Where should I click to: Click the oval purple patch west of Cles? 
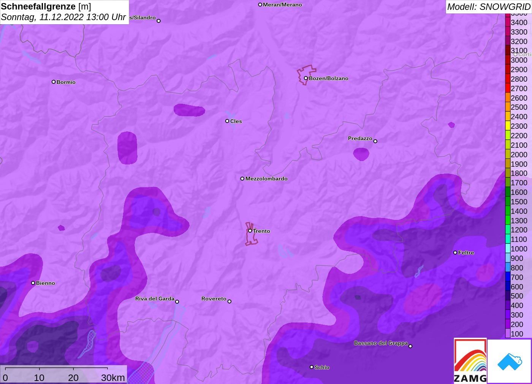pyautogui.click(x=189, y=110)
